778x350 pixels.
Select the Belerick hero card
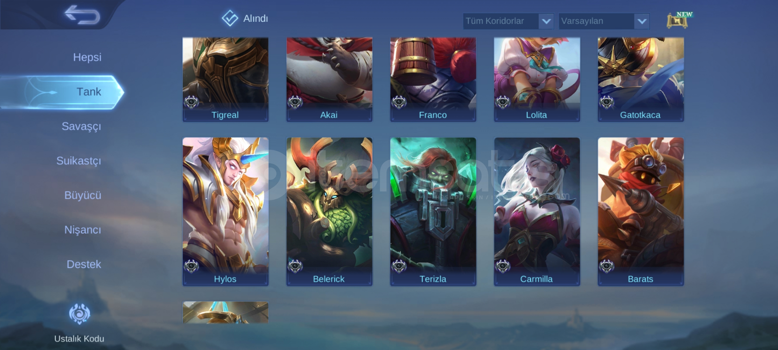tap(329, 212)
